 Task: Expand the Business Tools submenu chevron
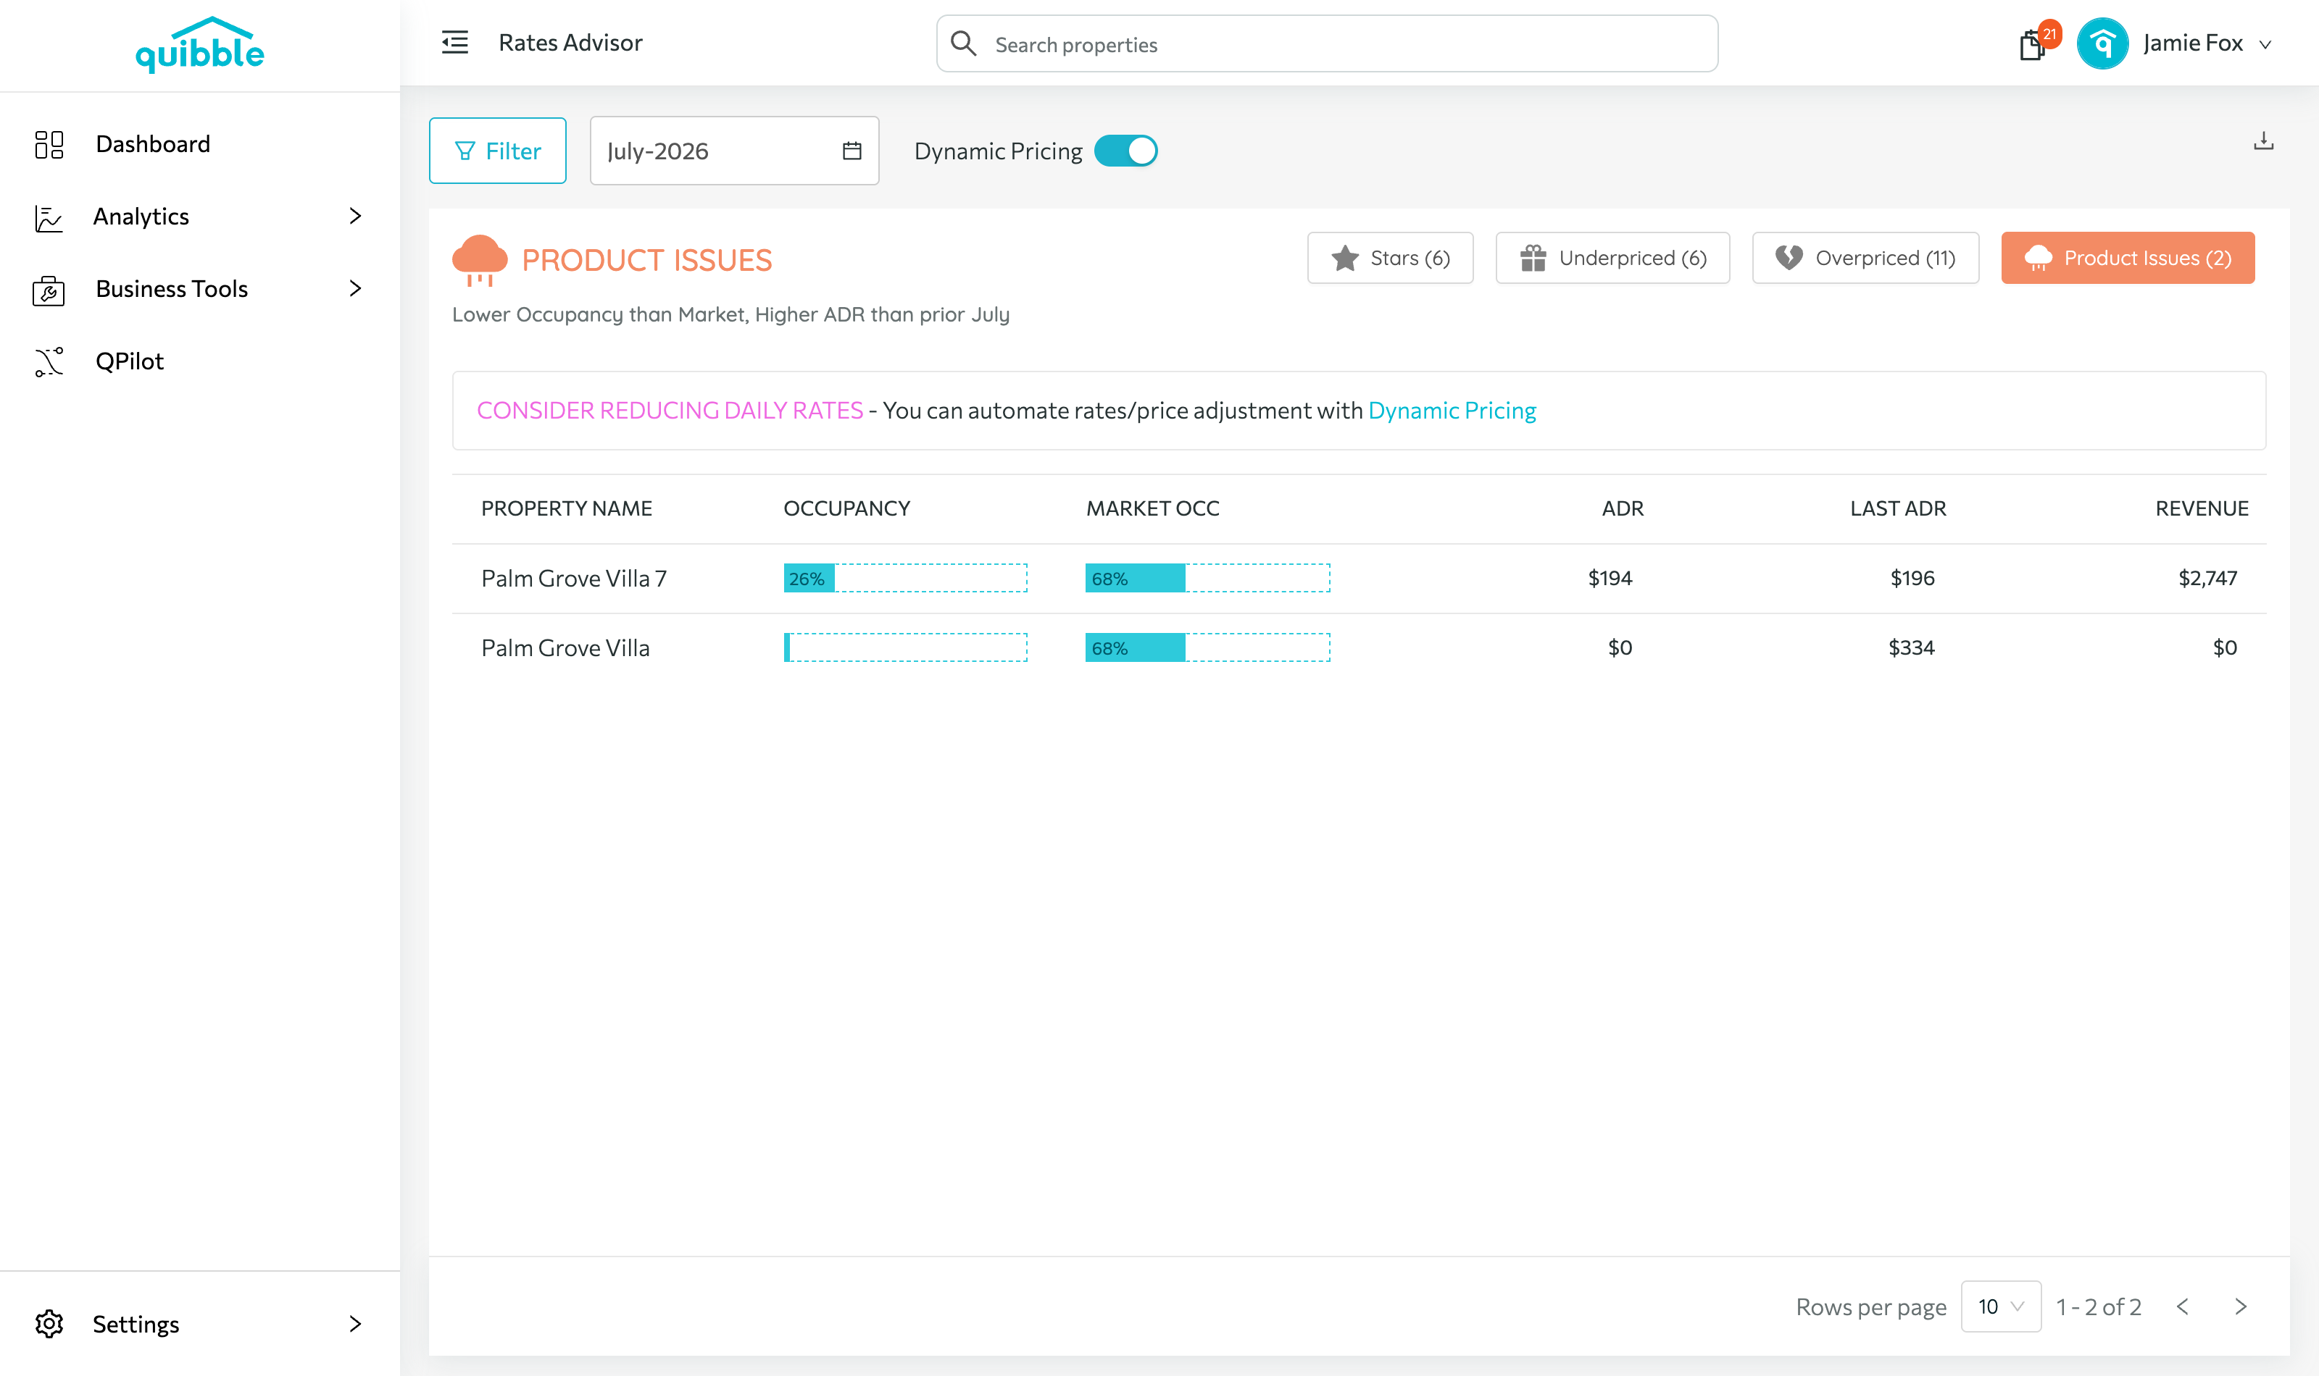click(355, 288)
